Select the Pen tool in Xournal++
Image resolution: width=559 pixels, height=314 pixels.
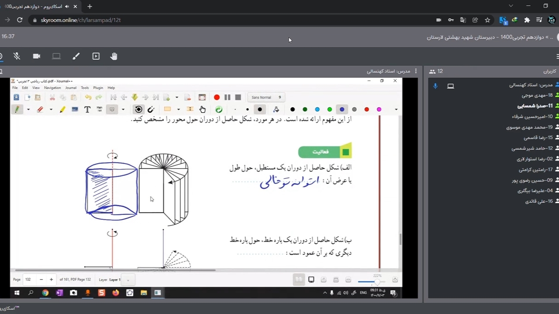[x=17, y=109]
